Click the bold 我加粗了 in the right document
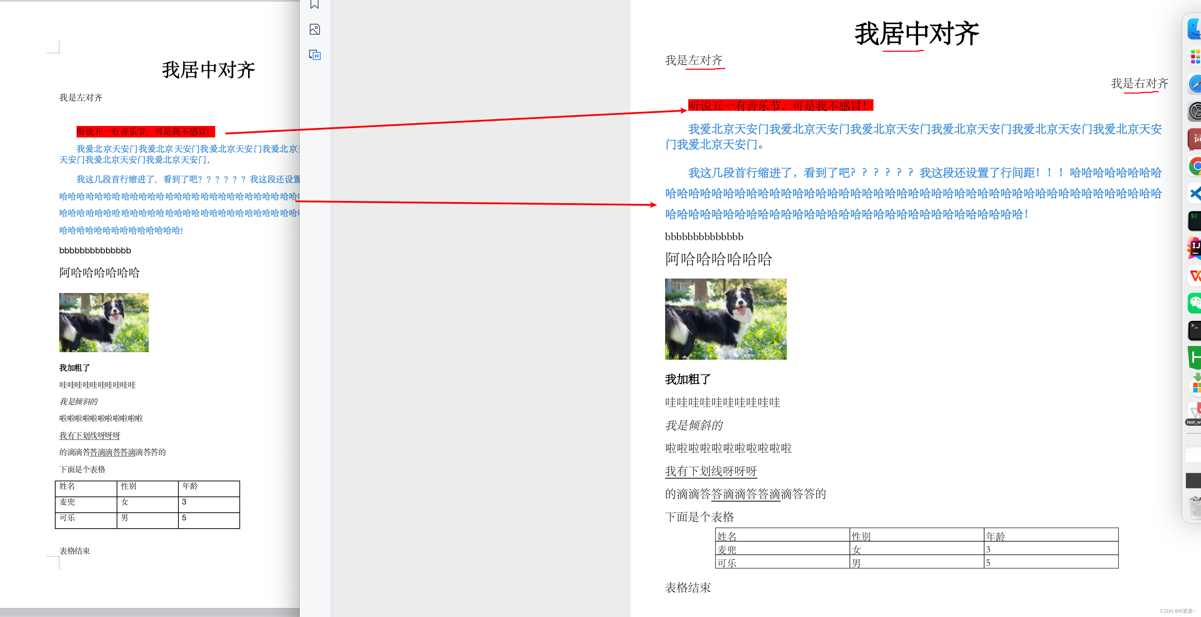 coord(688,379)
